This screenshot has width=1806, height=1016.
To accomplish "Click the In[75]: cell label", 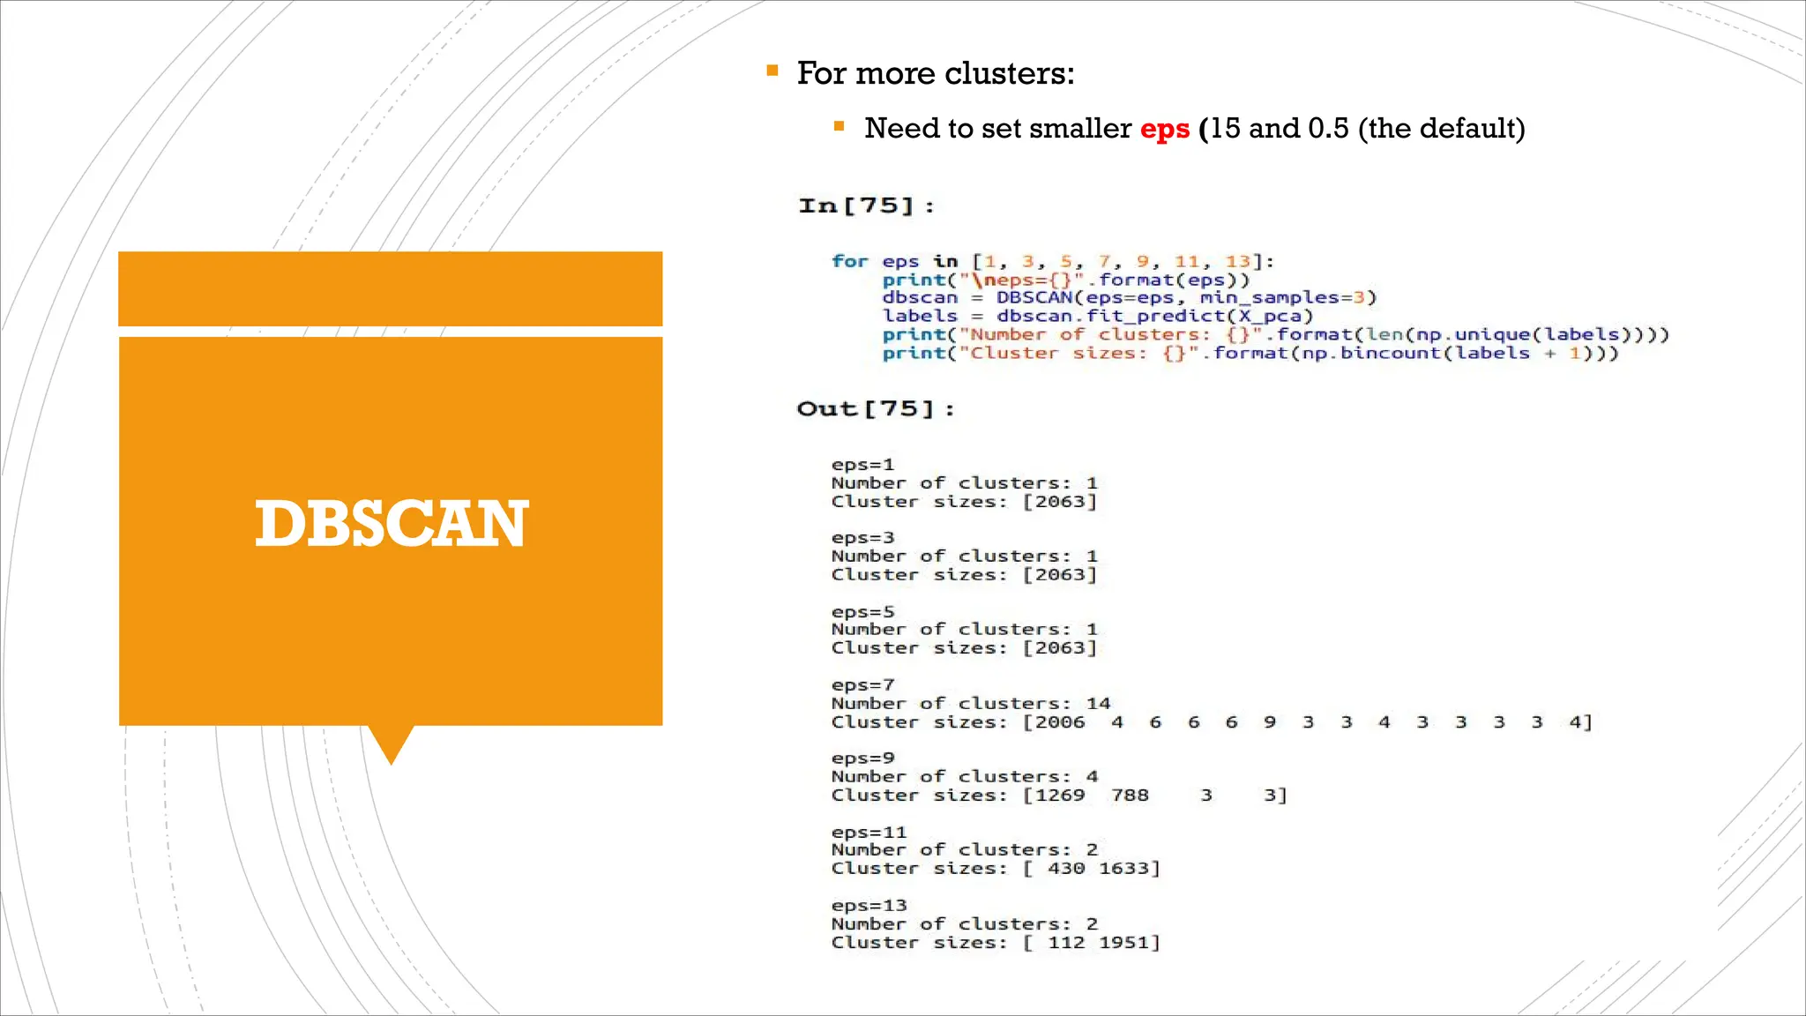I will (866, 205).
